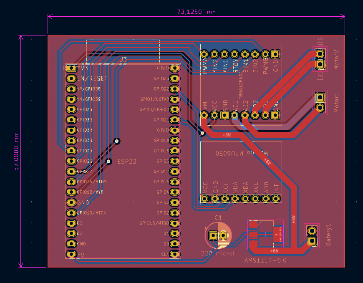Click the MPU6050 SCL pad

(225, 198)
